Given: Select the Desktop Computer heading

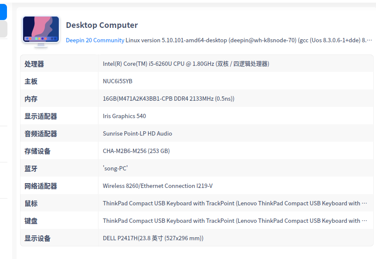Looking at the screenshot, I should pos(102,25).
